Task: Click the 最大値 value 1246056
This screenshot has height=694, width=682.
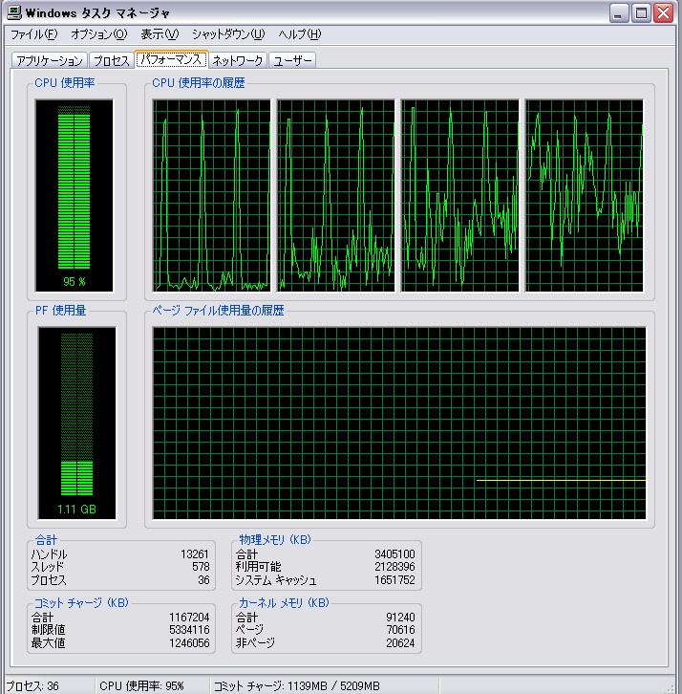Action: tap(189, 643)
